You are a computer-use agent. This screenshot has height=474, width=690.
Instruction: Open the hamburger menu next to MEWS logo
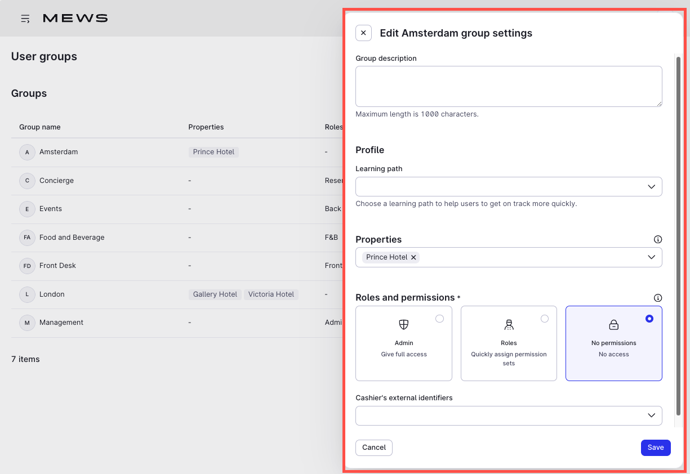tap(25, 19)
